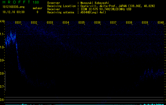This screenshot has width=166, height=105.
Task: Click the Receiving antenna label
Action: tap(61, 12)
